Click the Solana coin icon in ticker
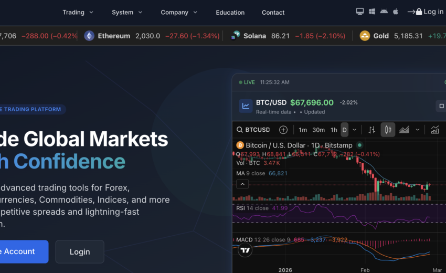This screenshot has height=273, width=446. tap(235, 36)
